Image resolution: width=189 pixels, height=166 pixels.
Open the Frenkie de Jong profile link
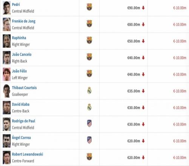coord(24,21)
